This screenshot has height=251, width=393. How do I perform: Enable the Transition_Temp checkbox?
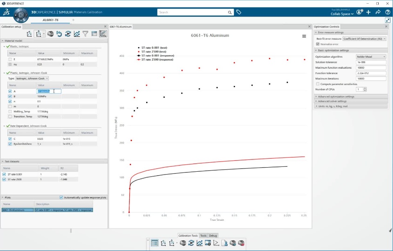point(10,117)
